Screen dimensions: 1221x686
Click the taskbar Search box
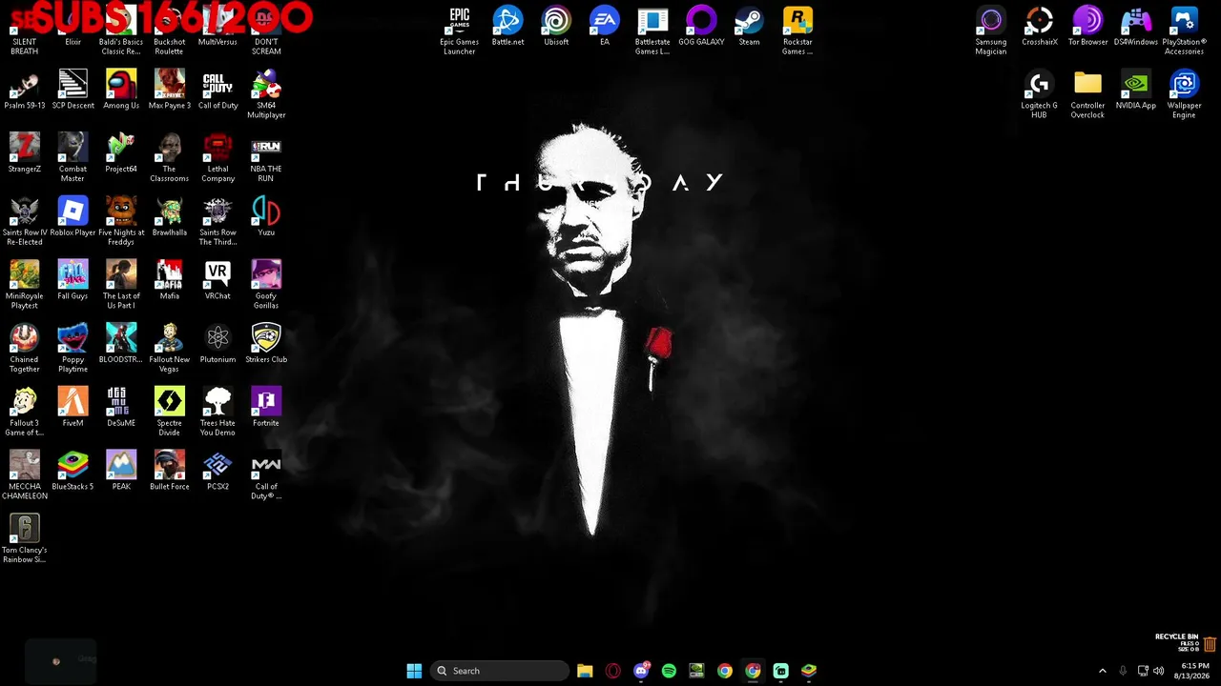point(498,671)
